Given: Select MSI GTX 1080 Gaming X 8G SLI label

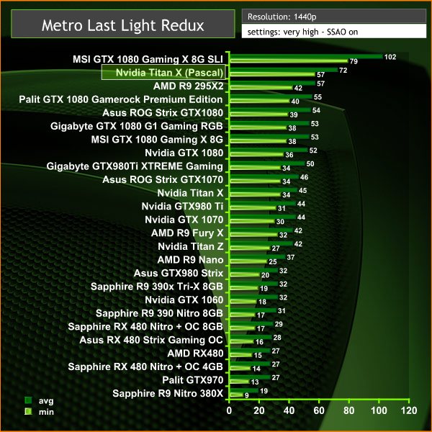Looking at the screenshot, I should pyautogui.click(x=148, y=60).
